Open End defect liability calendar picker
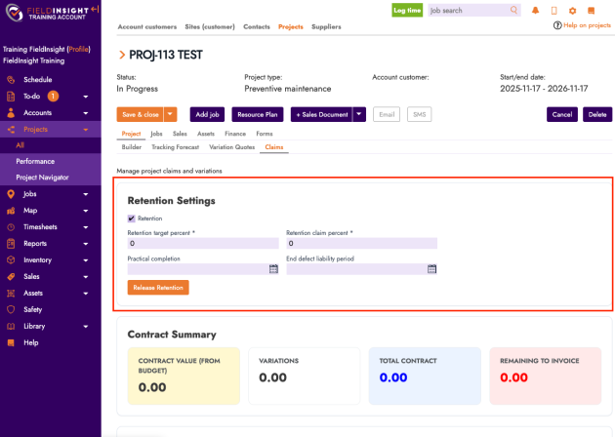The image size is (615, 437). (x=431, y=269)
